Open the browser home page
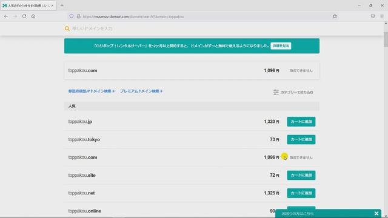Viewport: 388px width, 218px height. (x=33, y=16)
